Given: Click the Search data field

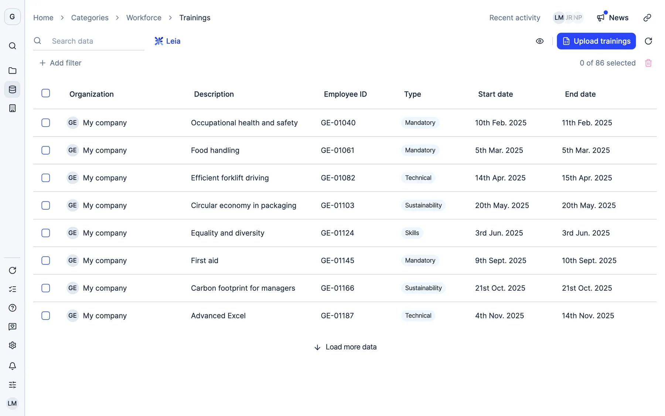Looking at the screenshot, I should click(89, 41).
